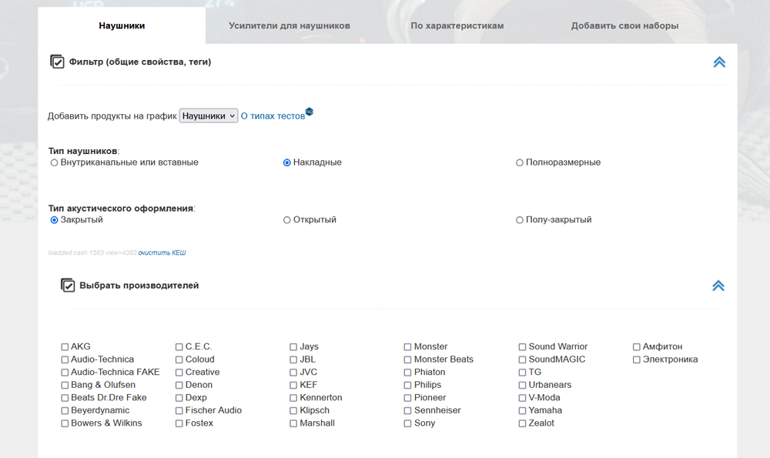
Task: Follow the О типах тестов link
Action: pos(273,116)
